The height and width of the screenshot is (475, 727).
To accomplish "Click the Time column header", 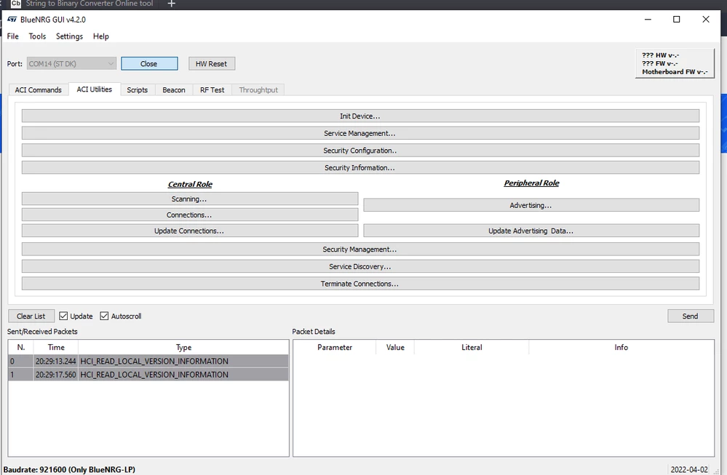I will coord(56,347).
